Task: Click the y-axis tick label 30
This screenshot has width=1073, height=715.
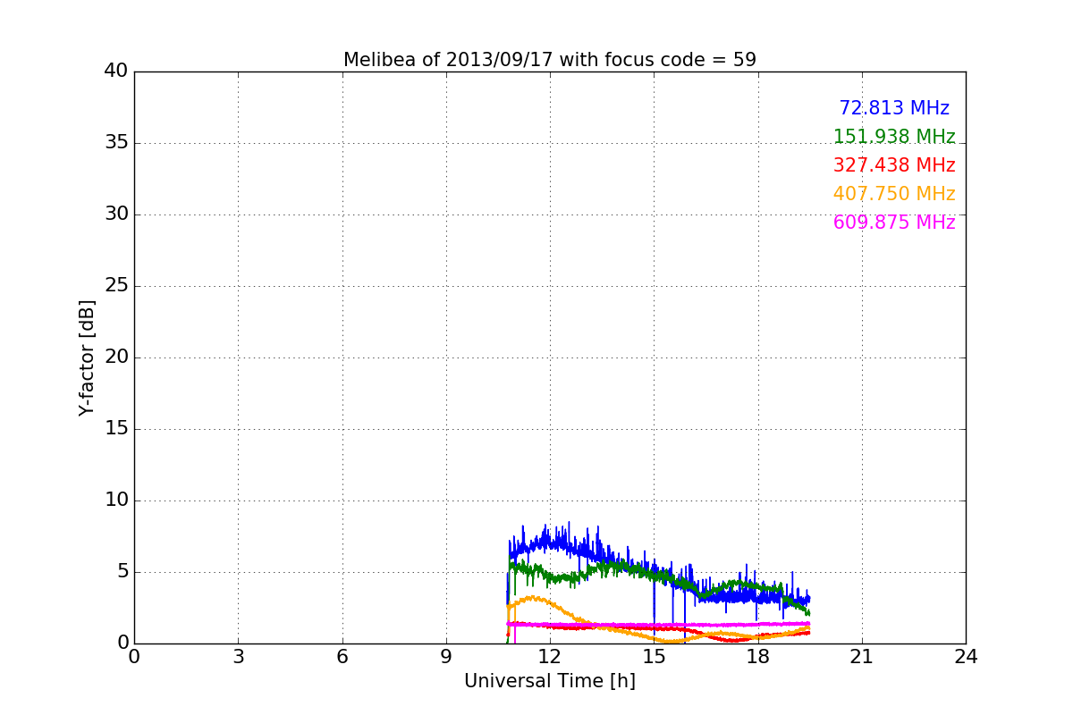Action: [x=116, y=214]
